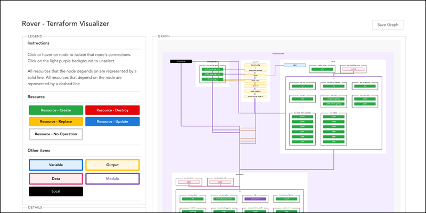Select the pink available data node
This screenshot has width=426, height=213.
click(353, 69)
